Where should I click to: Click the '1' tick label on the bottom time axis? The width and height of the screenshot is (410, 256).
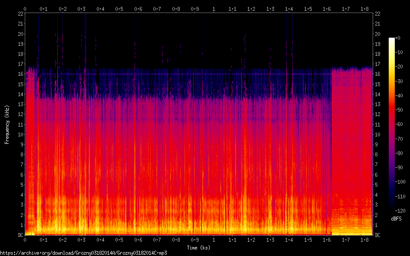(214, 240)
